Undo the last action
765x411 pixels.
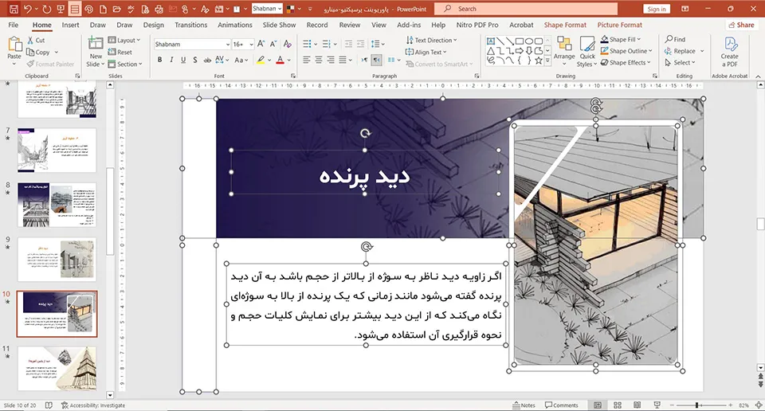click(x=28, y=9)
